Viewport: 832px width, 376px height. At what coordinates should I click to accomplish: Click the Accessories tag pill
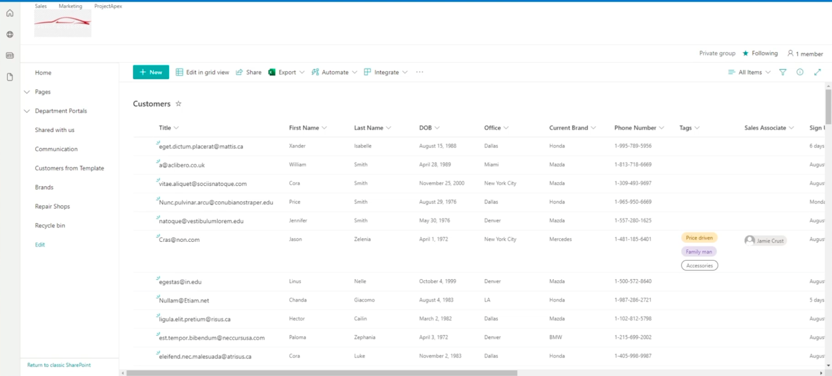[699, 266]
